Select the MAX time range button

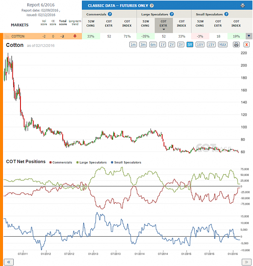(x=223, y=45)
